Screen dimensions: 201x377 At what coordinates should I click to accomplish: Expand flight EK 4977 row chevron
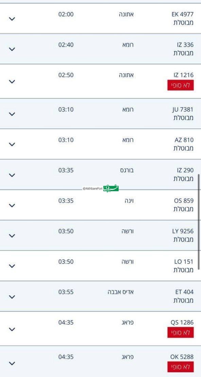pyautogui.click(x=12, y=19)
